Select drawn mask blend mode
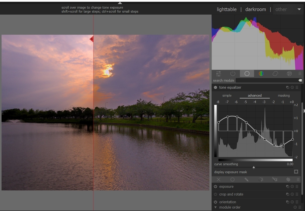 [x=246, y=180]
